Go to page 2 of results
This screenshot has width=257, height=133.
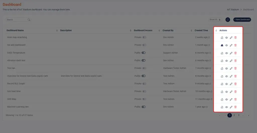234,115
